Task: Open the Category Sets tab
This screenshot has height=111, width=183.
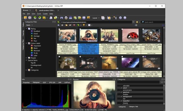Action: tap(133, 107)
